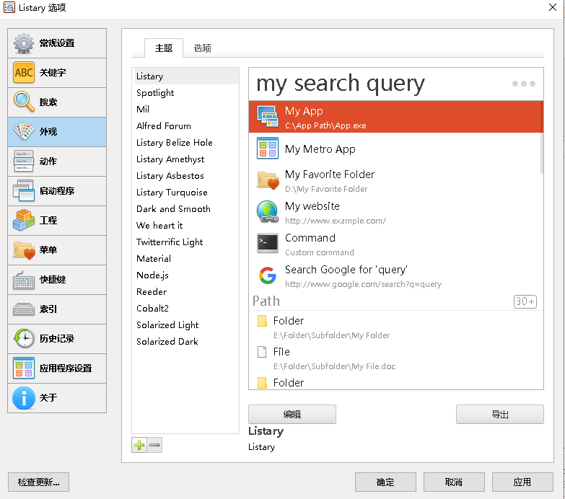Click folder icon beside E:\Folder\Subfolder\My Folder

point(262,321)
